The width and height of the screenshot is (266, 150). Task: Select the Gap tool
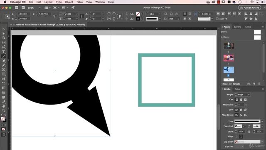[x=4, y=42]
